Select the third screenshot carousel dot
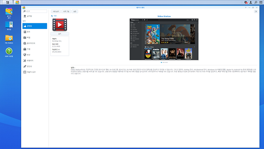The width and height of the screenshot is (264, 149). pos(165,62)
